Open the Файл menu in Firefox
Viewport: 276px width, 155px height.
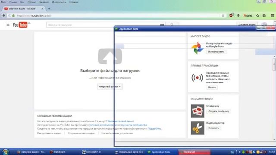[x=3, y=2]
